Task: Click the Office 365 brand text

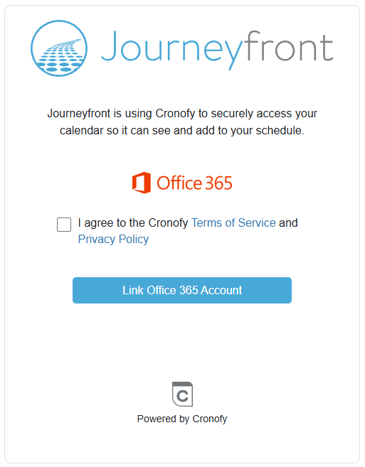Action: pyautogui.click(x=194, y=183)
